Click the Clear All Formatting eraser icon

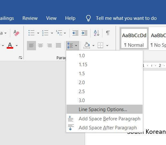16,33
